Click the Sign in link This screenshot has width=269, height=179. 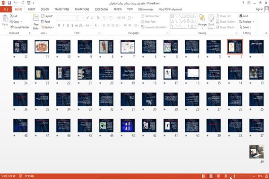point(260,9)
